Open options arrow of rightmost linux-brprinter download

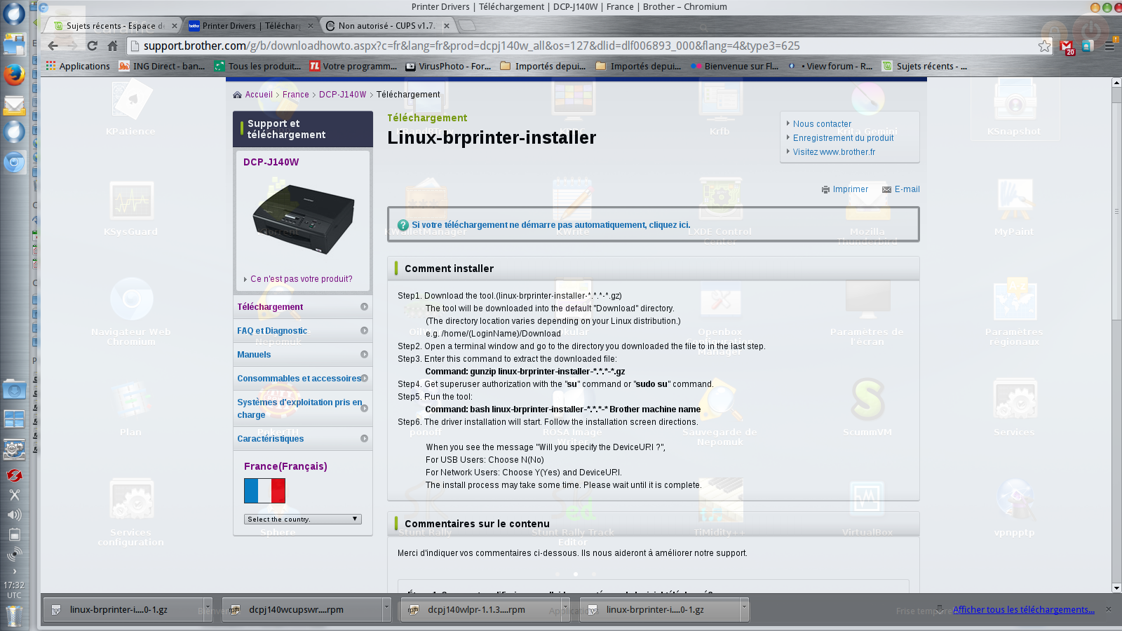[745, 609]
